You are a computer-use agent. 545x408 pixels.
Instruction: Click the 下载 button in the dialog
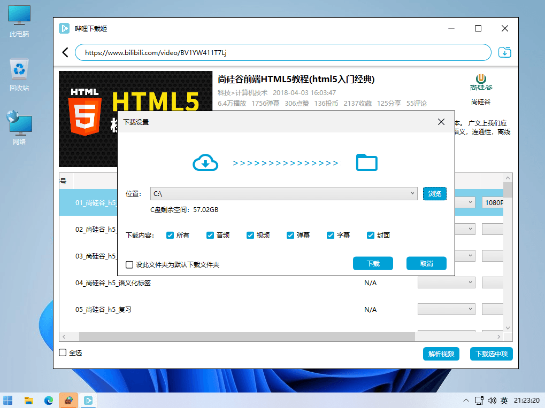373,263
